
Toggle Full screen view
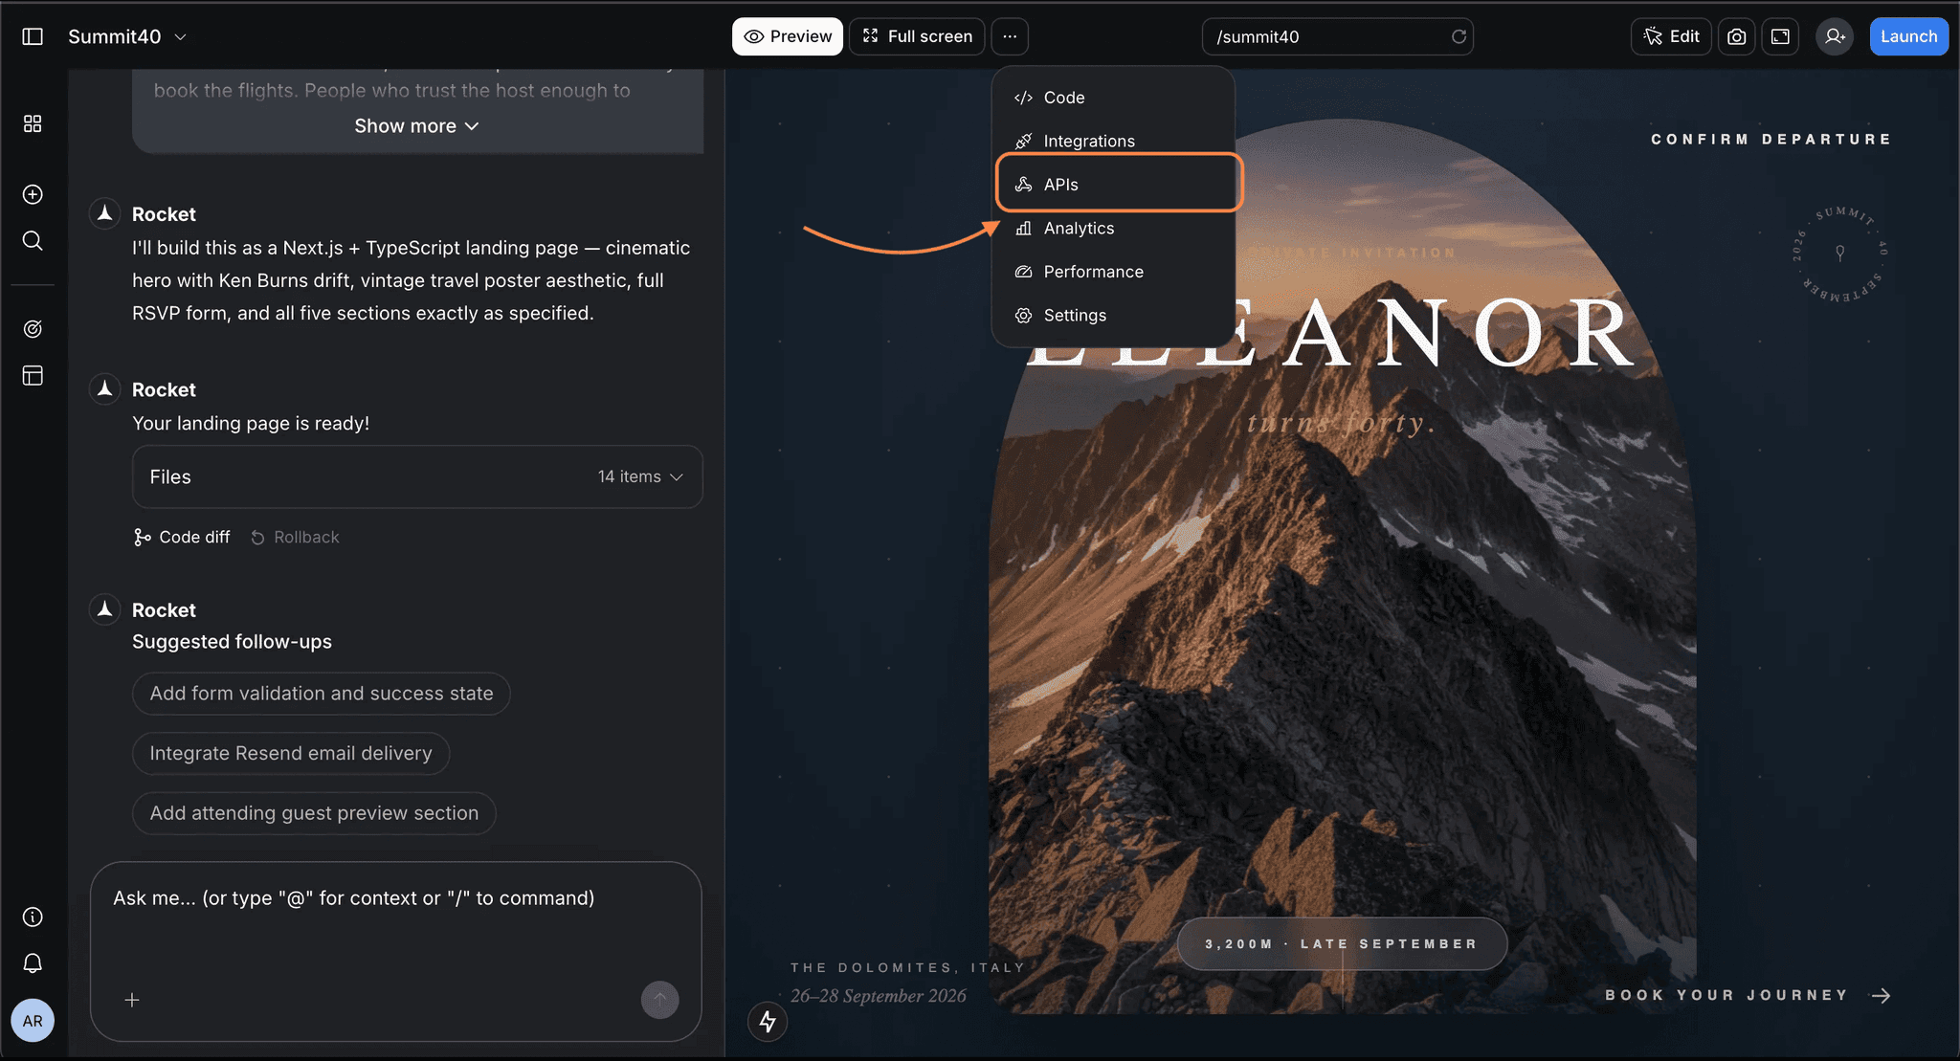(x=917, y=36)
